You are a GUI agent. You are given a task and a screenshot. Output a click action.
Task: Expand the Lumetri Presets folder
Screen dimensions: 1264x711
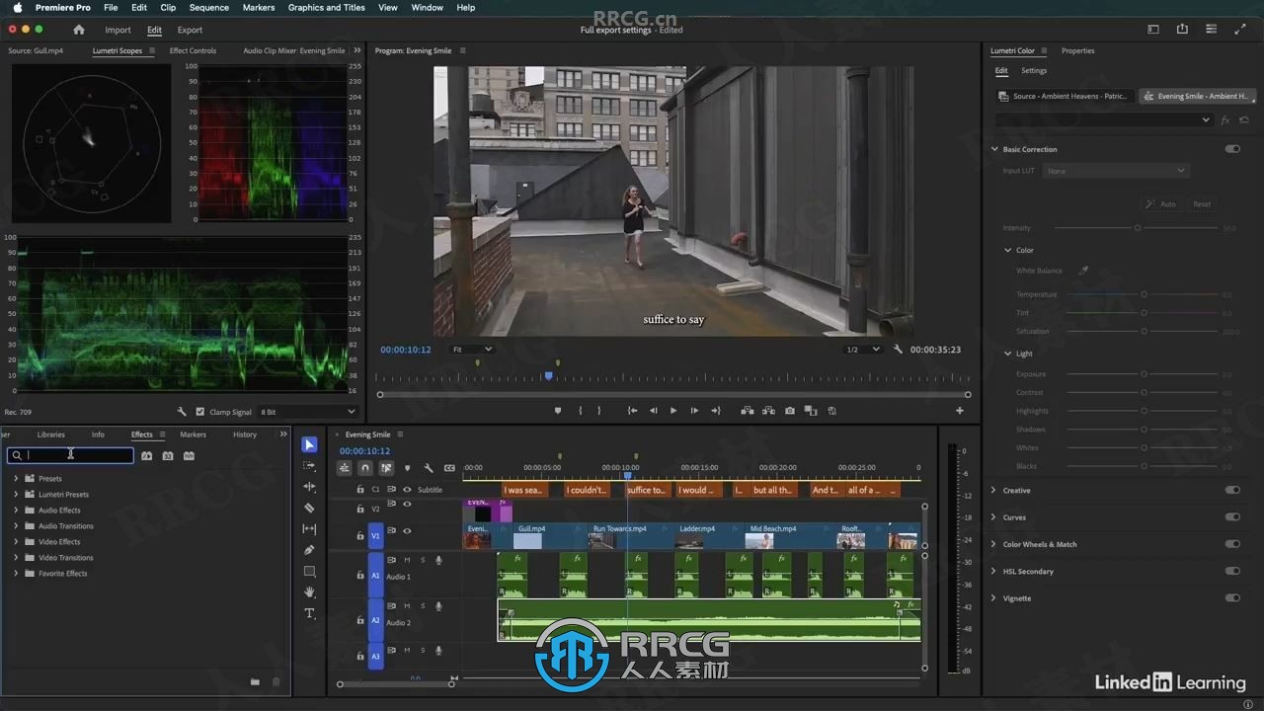[x=16, y=495]
